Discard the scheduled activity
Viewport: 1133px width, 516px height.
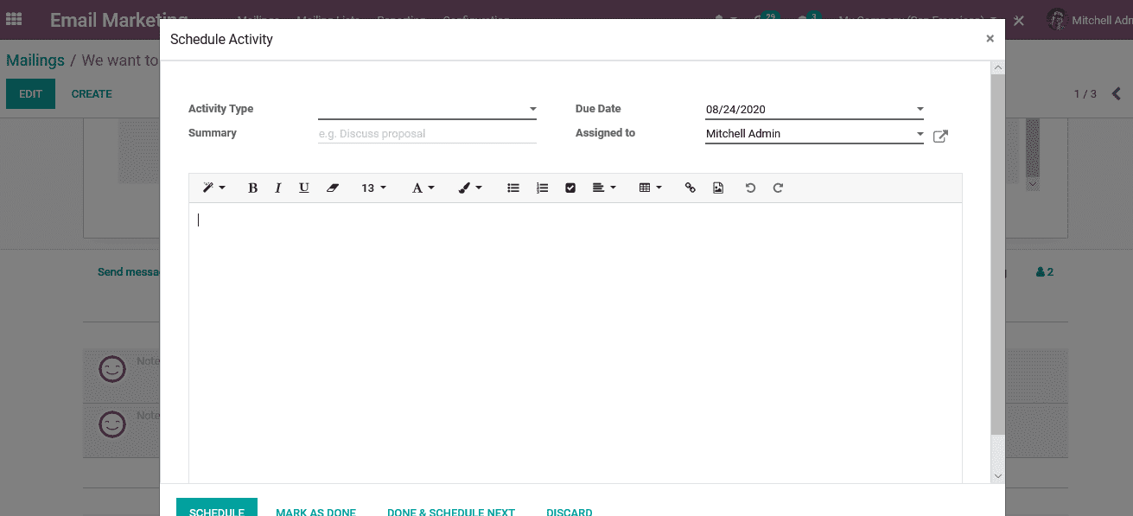click(570, 511)
